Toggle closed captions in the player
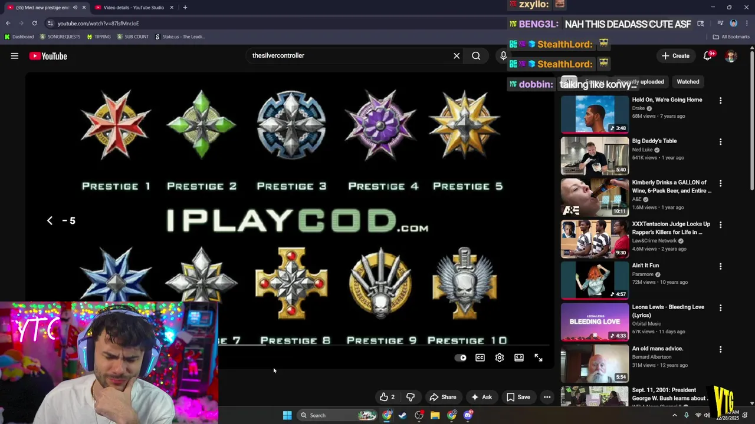This screenshot has height=424, width=755. (480, 357)
